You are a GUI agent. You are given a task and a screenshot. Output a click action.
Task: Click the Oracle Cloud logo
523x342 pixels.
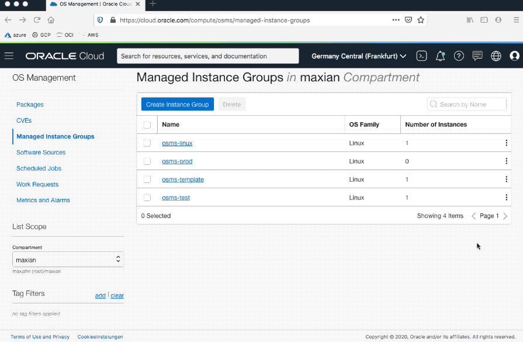click(x=65, y=56)
